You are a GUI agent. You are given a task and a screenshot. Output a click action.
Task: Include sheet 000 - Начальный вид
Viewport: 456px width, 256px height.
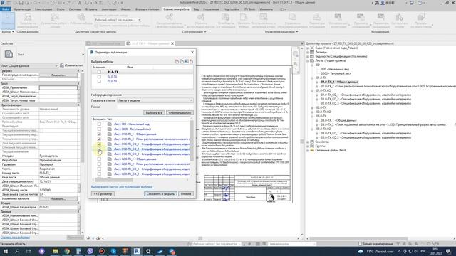pyautogui.click(x=99, y=124)
